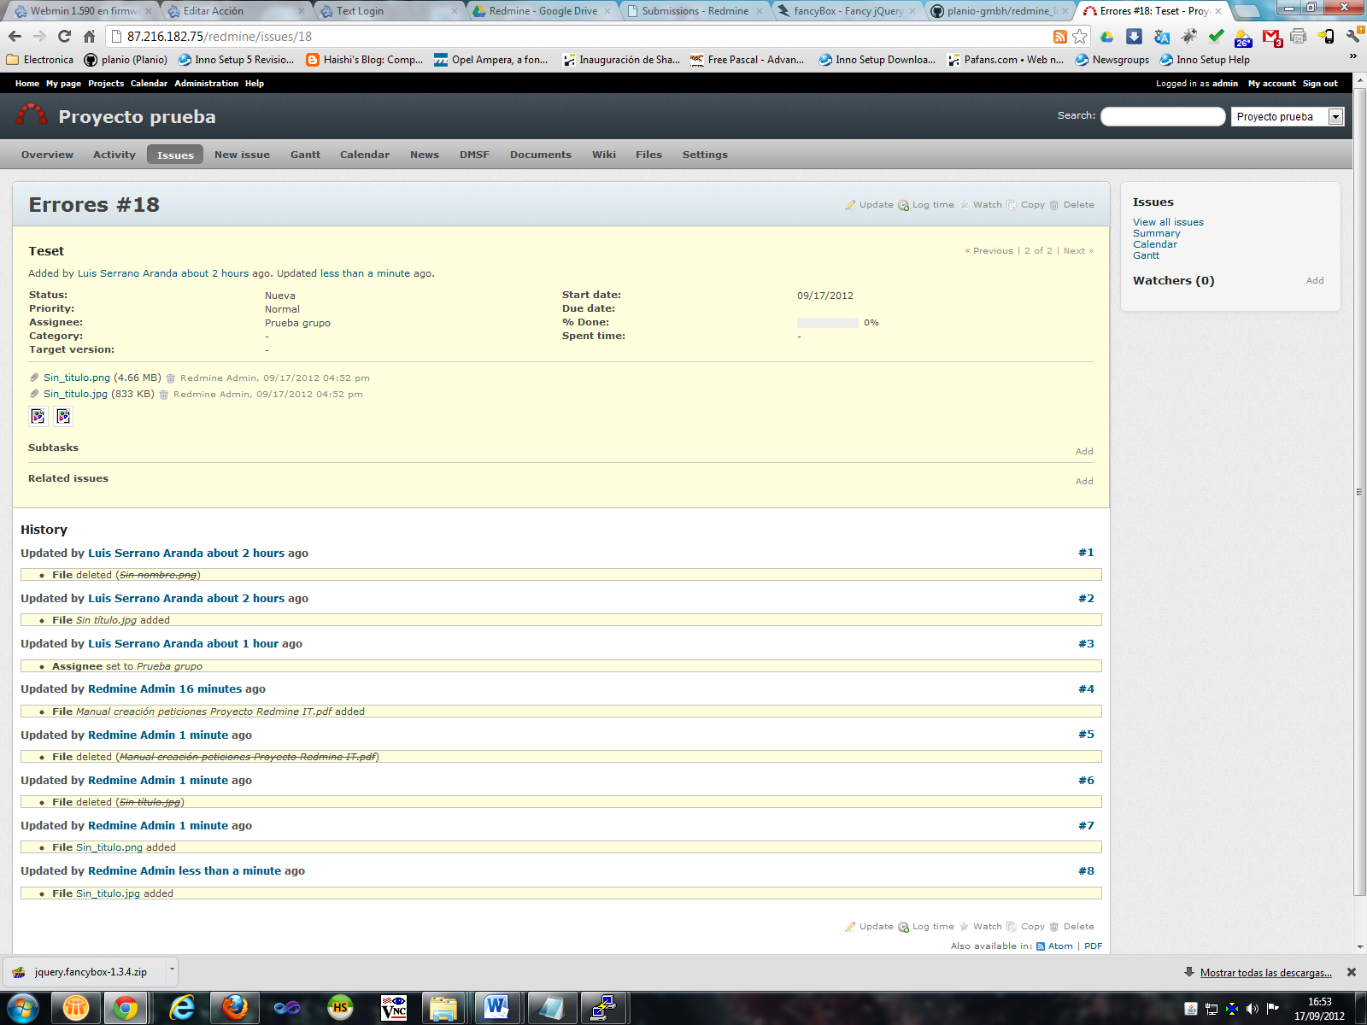Open the Administration menu item

click(x=206, y=84)
